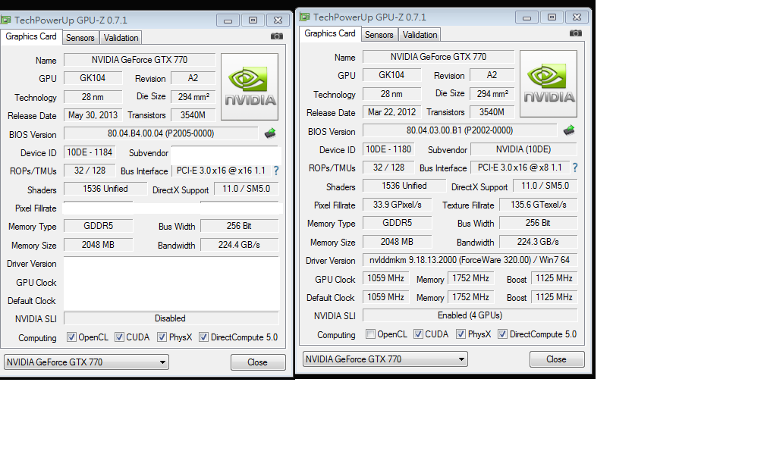
Task: Click the 1752 MHz value in the GPU Clock row
Action: [x=470, y=278]
